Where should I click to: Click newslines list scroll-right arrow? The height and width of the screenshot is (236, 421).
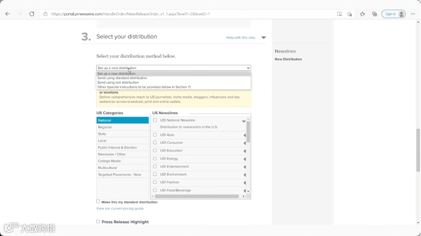click(x=243, y=196)
